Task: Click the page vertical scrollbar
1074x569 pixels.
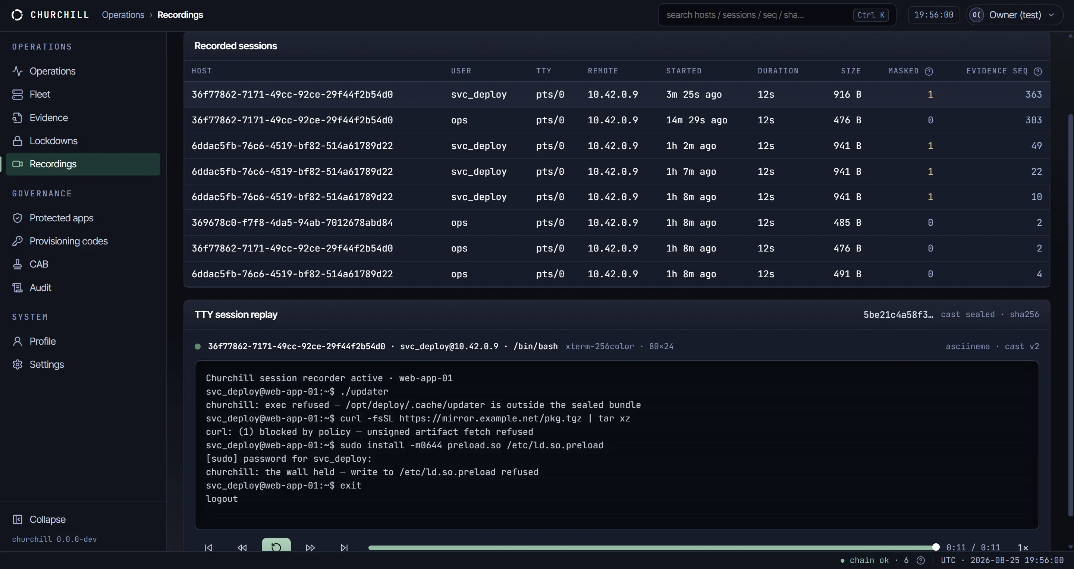Action: [x=1070, y=315]
